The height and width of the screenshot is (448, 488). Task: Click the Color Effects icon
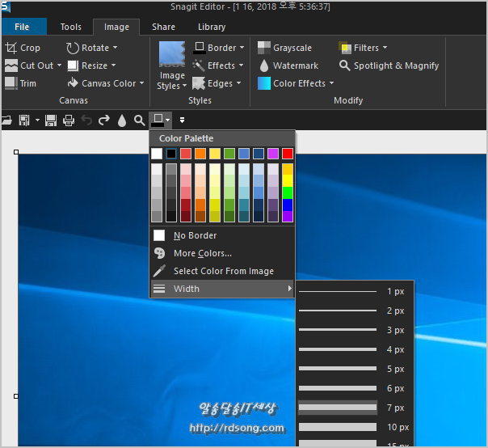pyautogui.click(x=264, y=83)
